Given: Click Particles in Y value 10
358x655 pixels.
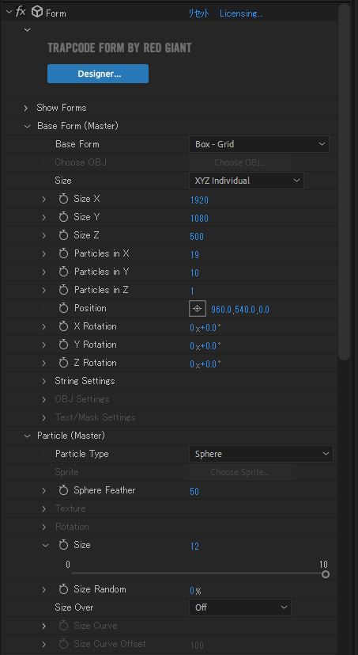Looking at the screenshot, I should 194,273.
